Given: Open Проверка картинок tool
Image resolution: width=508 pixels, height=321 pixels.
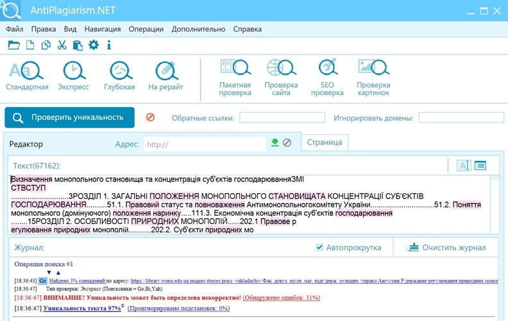Looking at the screenshot, I should pos(373,78).
